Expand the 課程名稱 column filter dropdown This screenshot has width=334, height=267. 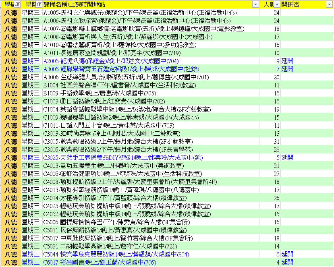(255, 4)
